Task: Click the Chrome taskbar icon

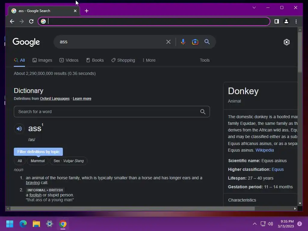Action: point(63,224)
